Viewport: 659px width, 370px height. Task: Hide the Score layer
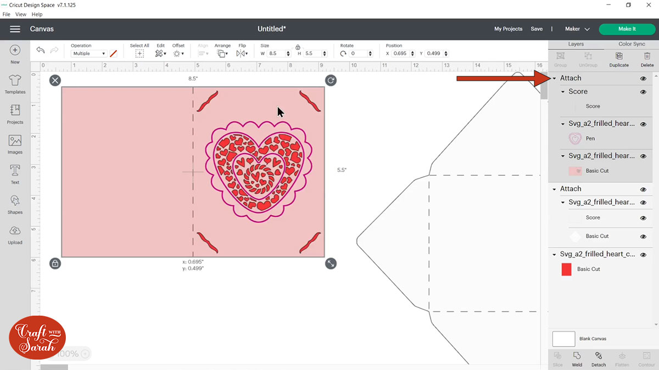[643, 92]
